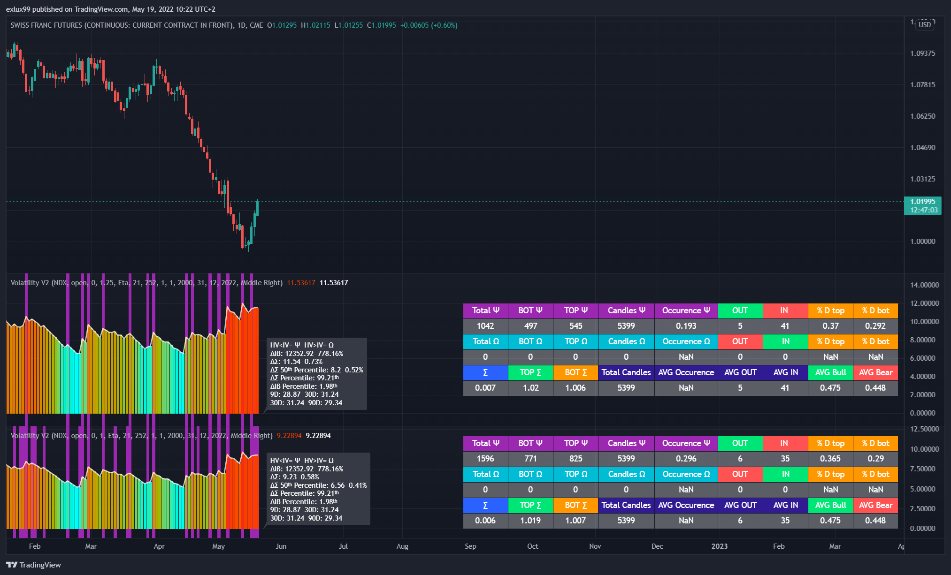Click the high value H1.02115 in the legend
Screen dimensions: 951x575
click(315, 25)
